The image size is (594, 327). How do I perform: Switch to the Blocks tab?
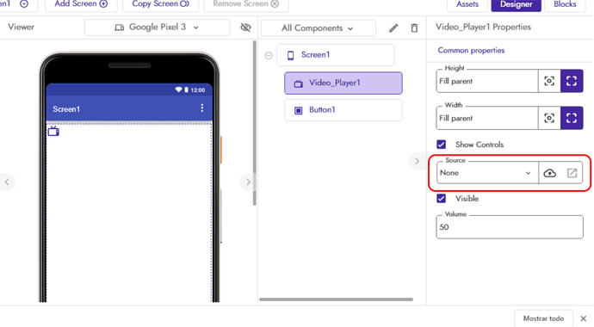click(565, 4)
